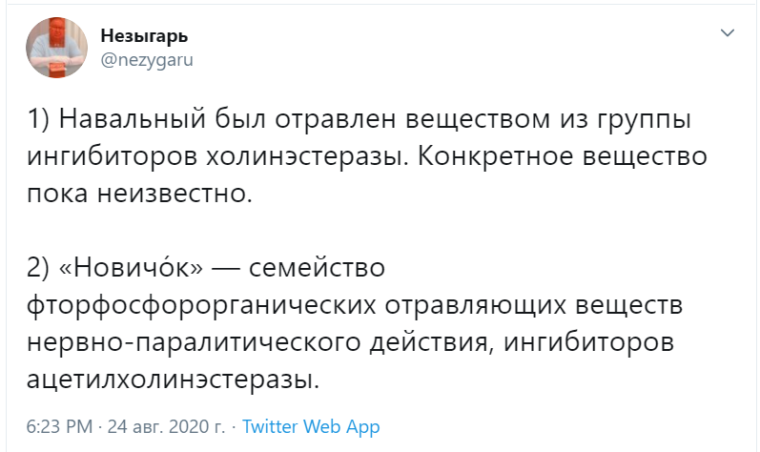
Task: Open the Незыгарь display name link
Action: (144, 36)
